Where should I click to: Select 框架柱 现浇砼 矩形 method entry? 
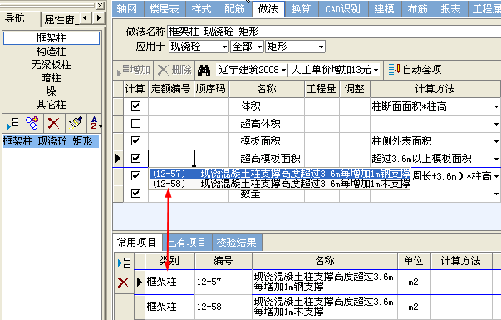click(51, 141)
